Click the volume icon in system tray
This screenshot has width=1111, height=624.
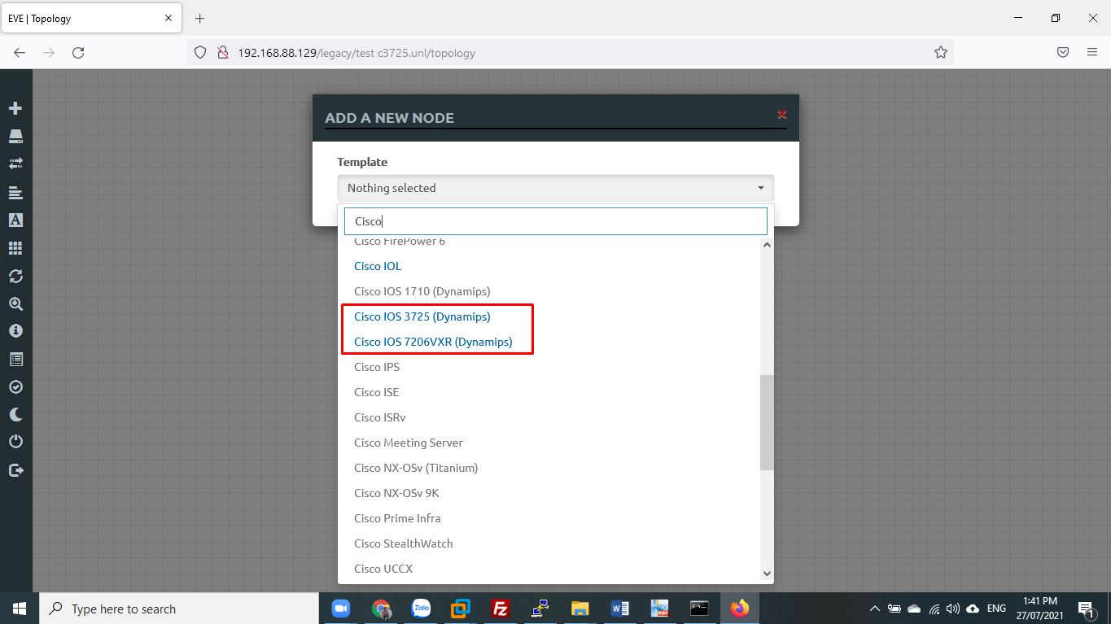[953, 609]
